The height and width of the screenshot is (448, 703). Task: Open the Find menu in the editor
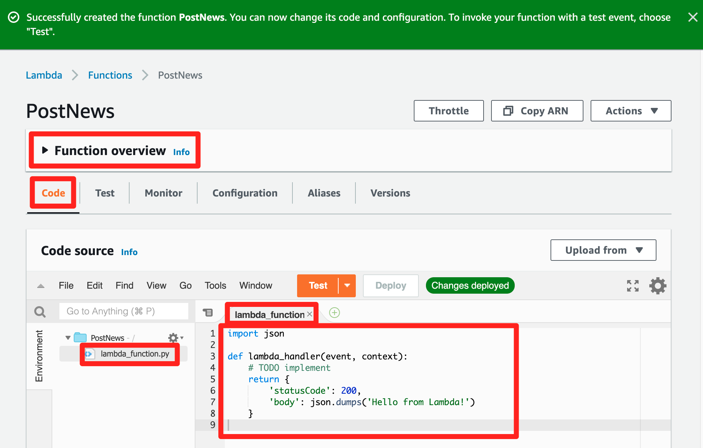(x=124, y=285)
